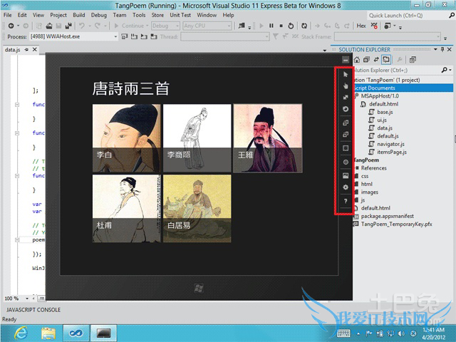
Task: Open simulator help question mark icon
Action: tap(346, 202)
